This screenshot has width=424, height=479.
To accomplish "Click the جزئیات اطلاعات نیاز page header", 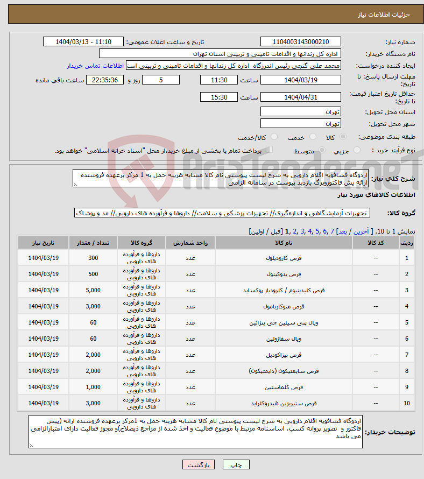I will pos(384,15).
